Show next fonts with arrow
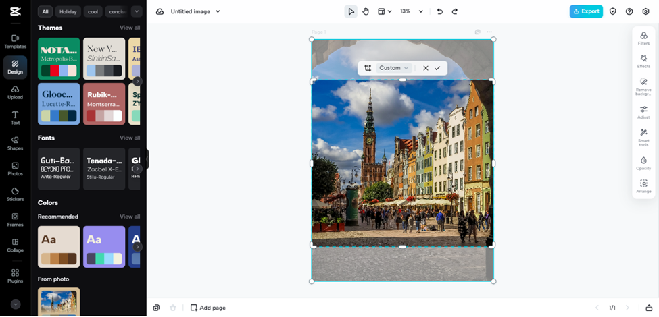This screenshot has width=659, height=317. pyautogui.click(x=137, y=169)
